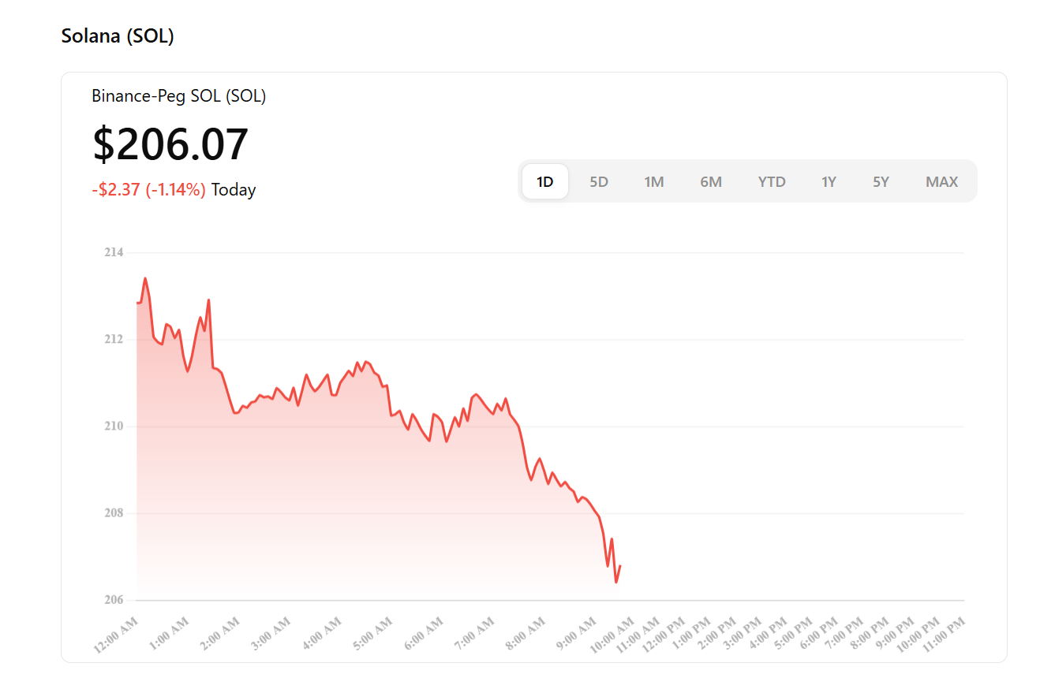Click the highest peak of the chart line
1040x678 pixels.
[145, 278]
